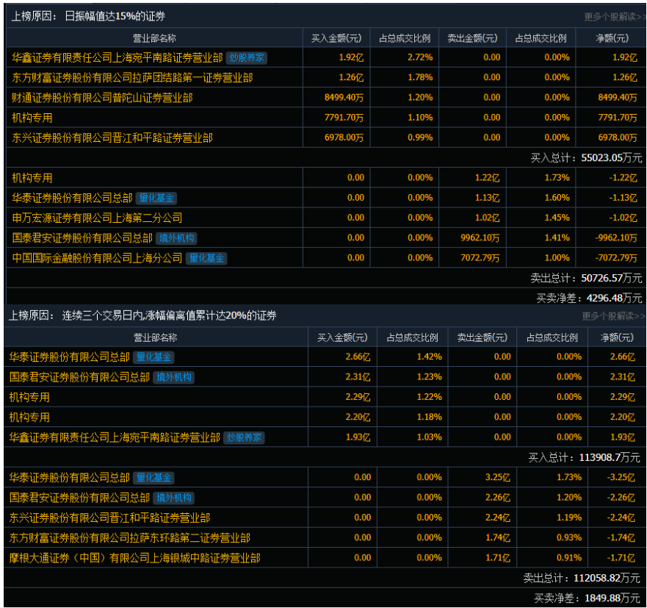Click 境外机构 tag on 国泰君安 2.31亿 buy row
The height and width of the screenshot is (608, 647).
174,378
